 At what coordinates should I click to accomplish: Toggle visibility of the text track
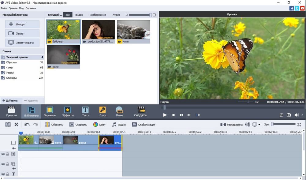tap(3, 174)
